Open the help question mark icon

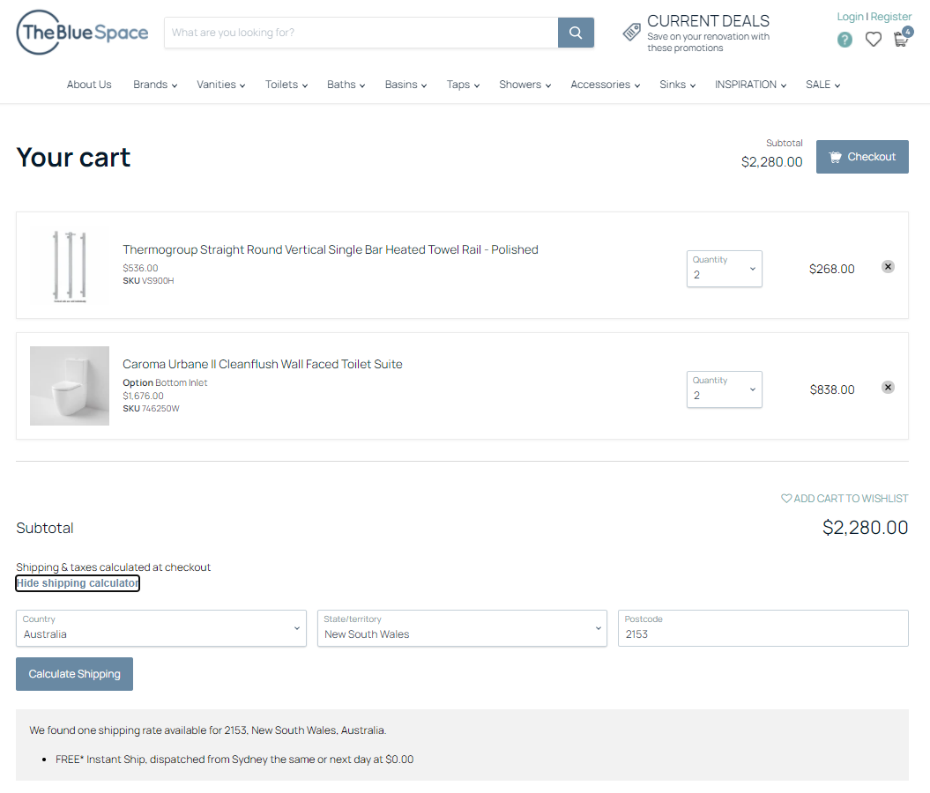844,40
